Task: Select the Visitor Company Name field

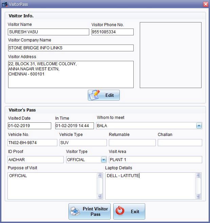Action: (x=71, y=48)
